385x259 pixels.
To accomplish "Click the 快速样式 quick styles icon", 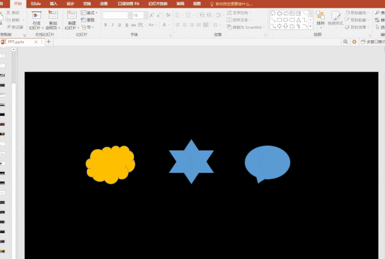I will (x=336, y=16).
